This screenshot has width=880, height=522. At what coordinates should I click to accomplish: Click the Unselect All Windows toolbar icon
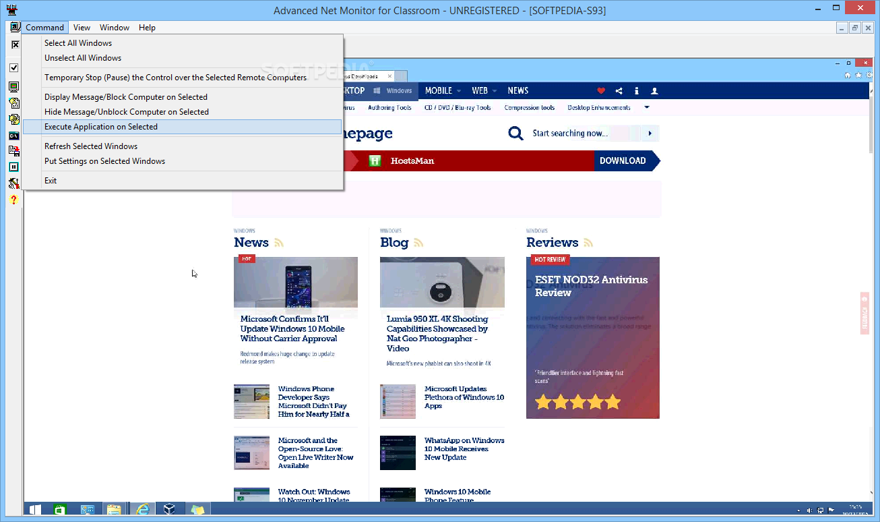(x=15, y=45)
